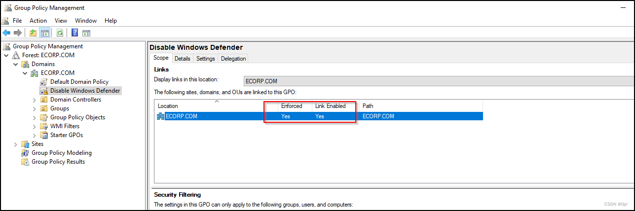This screenshot has height=211, width=635.
Task: Open the File menu
Action: point(17,21)
